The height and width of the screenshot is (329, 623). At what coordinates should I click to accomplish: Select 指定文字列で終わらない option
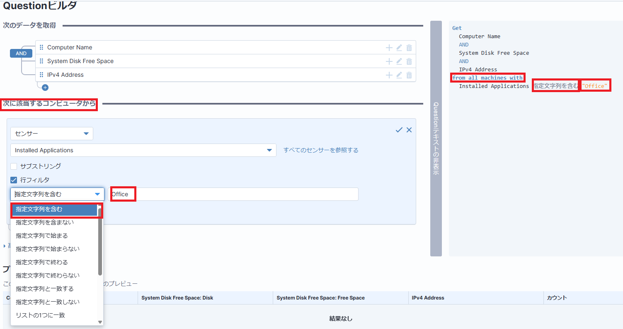click(54, 275)
